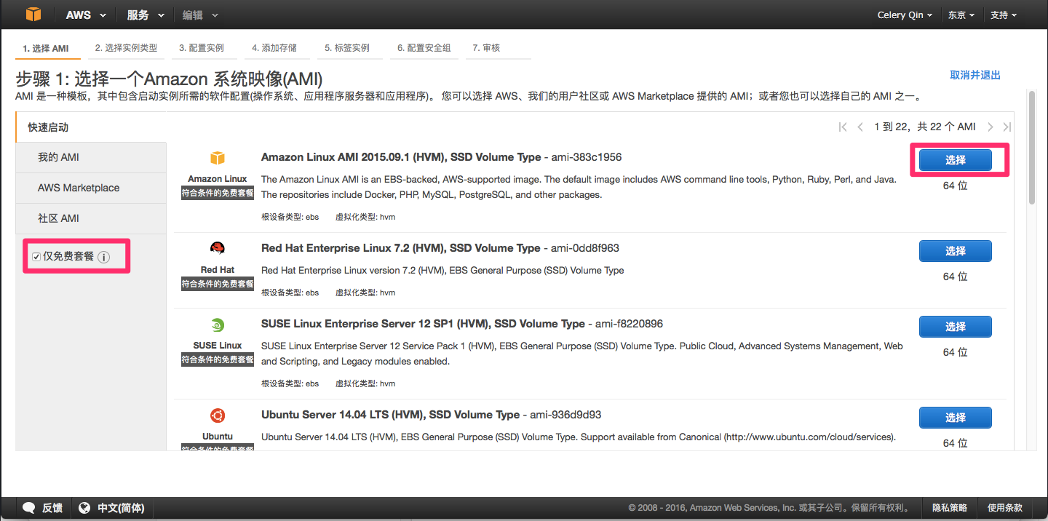Click the SUSE Linux logo icon

(218, 325)
